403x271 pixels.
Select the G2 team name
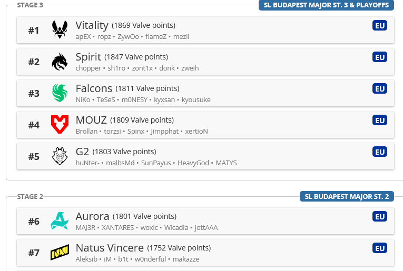82,152
